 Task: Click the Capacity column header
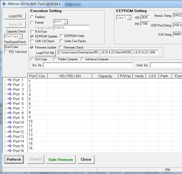105,76
